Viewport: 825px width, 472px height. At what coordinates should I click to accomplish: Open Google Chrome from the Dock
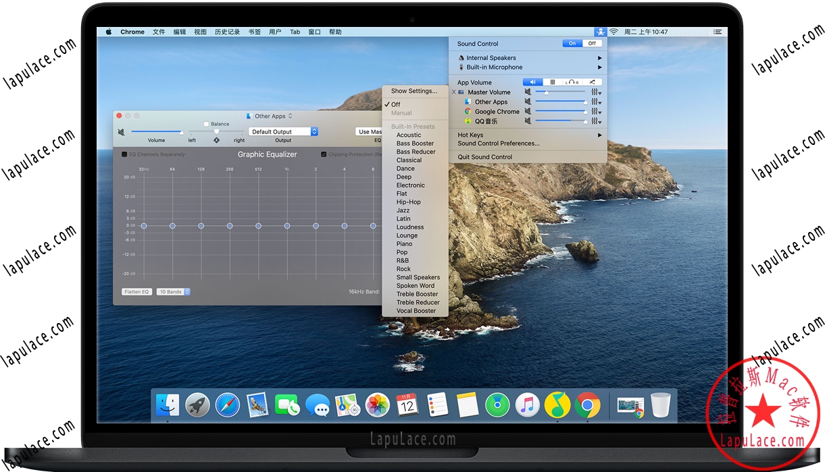pos(586,405)
